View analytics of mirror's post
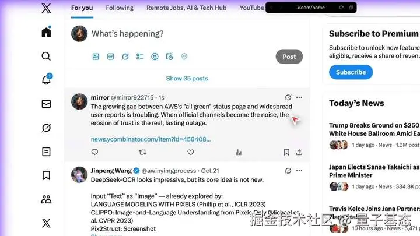This screenshot has width=420, height=236. pyautogui.click(x=239, y=152)
